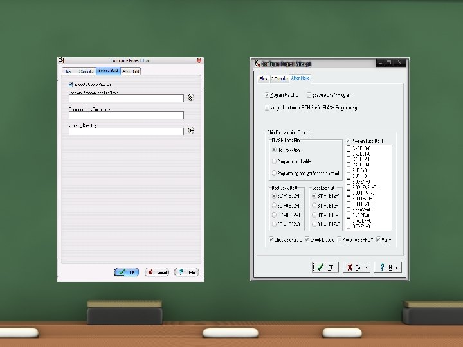The height and width of the screenshot is (347, 463).
Task: Click Help in right window
Action: tap(388, 267)
